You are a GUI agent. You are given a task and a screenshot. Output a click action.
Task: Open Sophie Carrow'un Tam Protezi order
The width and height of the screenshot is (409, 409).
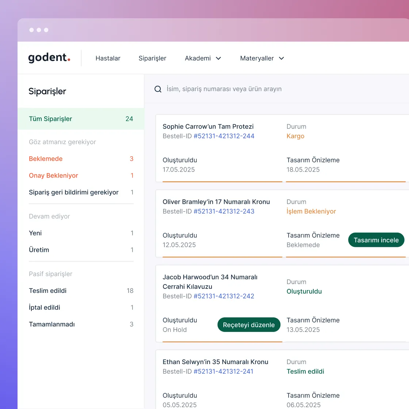[208, 126]
